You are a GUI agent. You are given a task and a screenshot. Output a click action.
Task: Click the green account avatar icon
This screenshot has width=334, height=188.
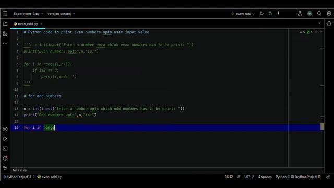pyautogui.click(x=309, y=14)
